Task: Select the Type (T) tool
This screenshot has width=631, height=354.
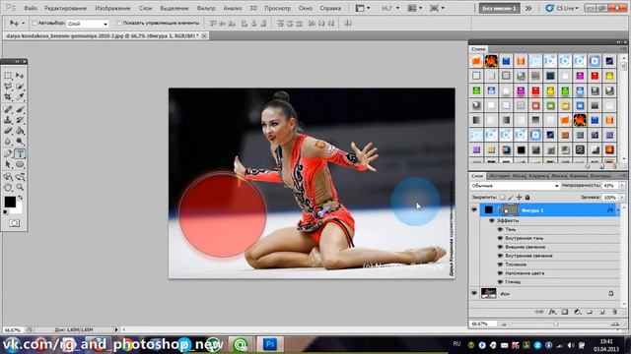Action: click(x=20, y=153)
